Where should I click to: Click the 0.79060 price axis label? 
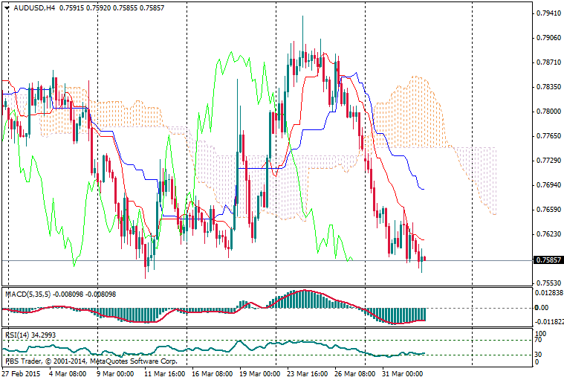point(548,38)
